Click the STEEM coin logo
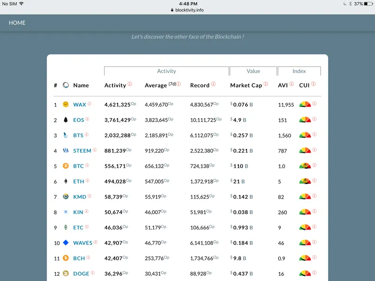Screen dimensions: 375x281 [x=66, y=150]
